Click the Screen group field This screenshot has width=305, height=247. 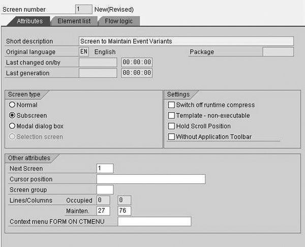[x=105, y=190]
